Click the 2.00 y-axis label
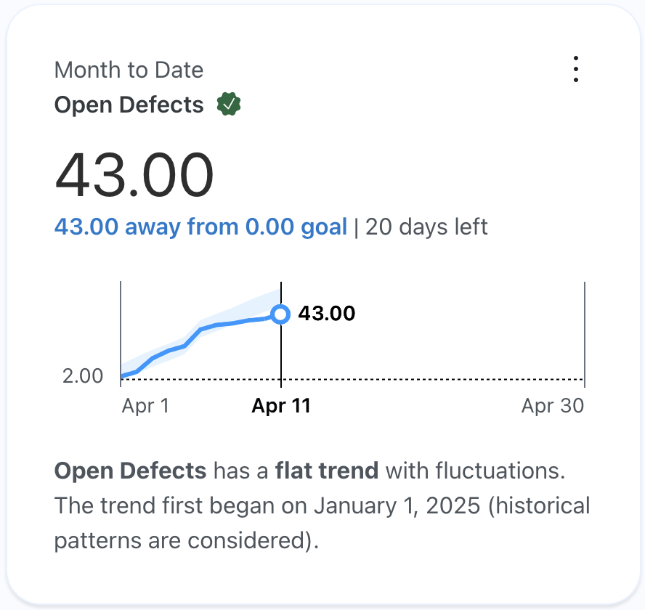This screenshot has height=610, width=645. coord(83,376)
